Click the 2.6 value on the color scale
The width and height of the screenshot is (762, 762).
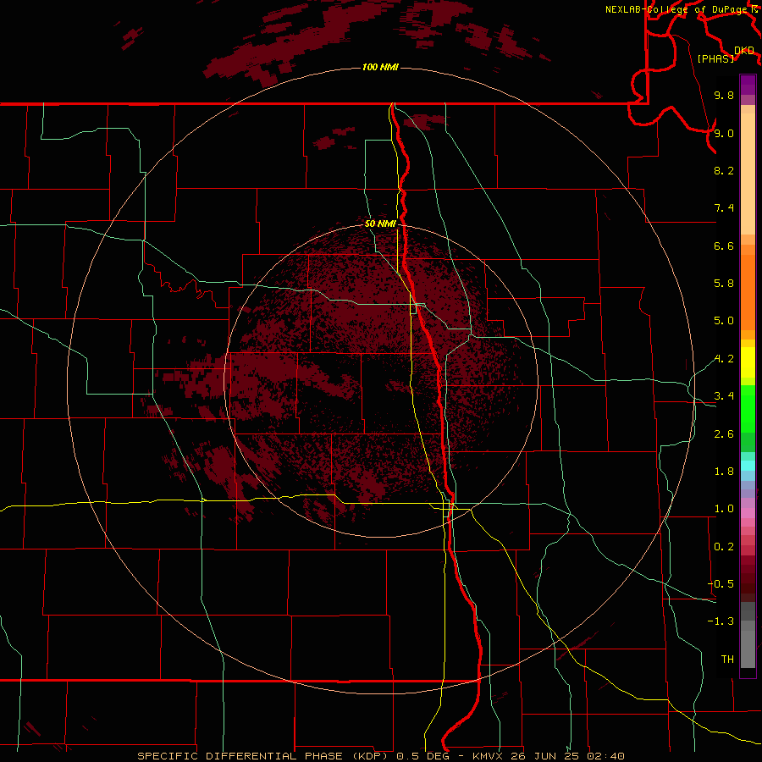[724, 434]
